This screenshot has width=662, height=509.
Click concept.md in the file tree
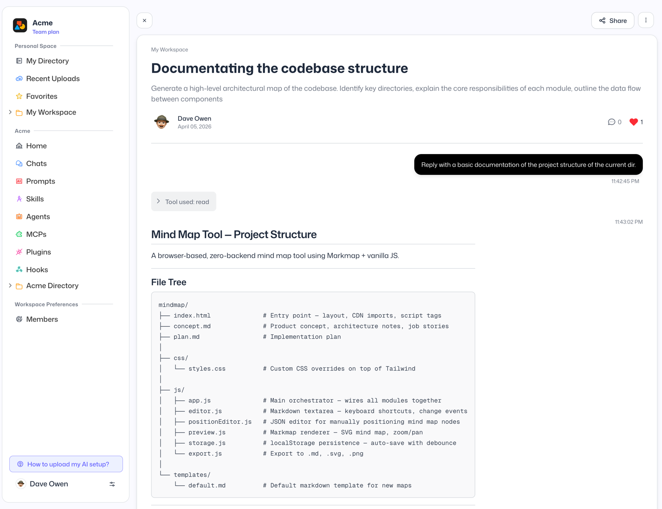(x=192, y=326)
